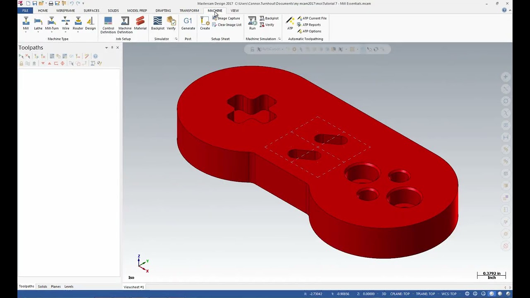Screen dimensions: 530x298
Task: Open the CPLANE: TOP dropdown
Action: 400,294
